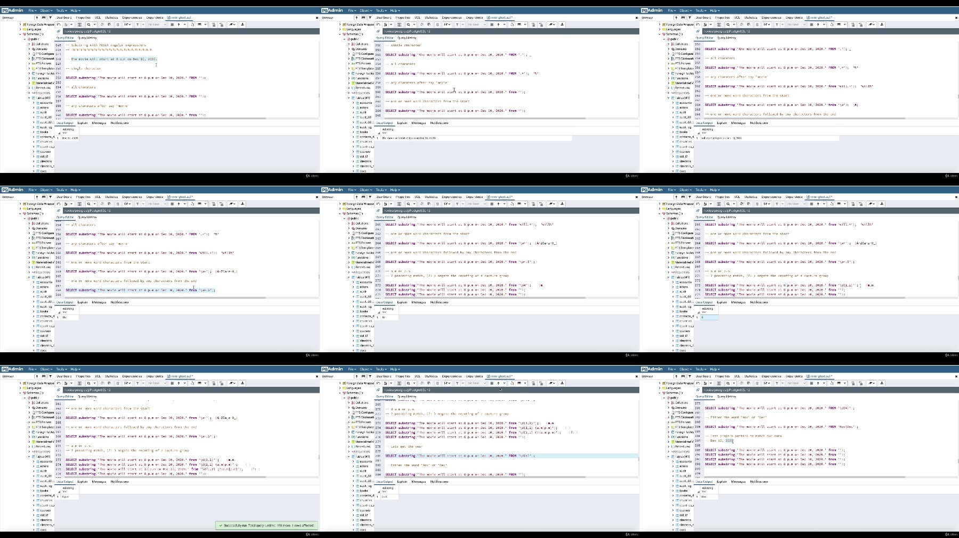
Task: Click Stop query icon in top-right frame
Action: (811, 24)
